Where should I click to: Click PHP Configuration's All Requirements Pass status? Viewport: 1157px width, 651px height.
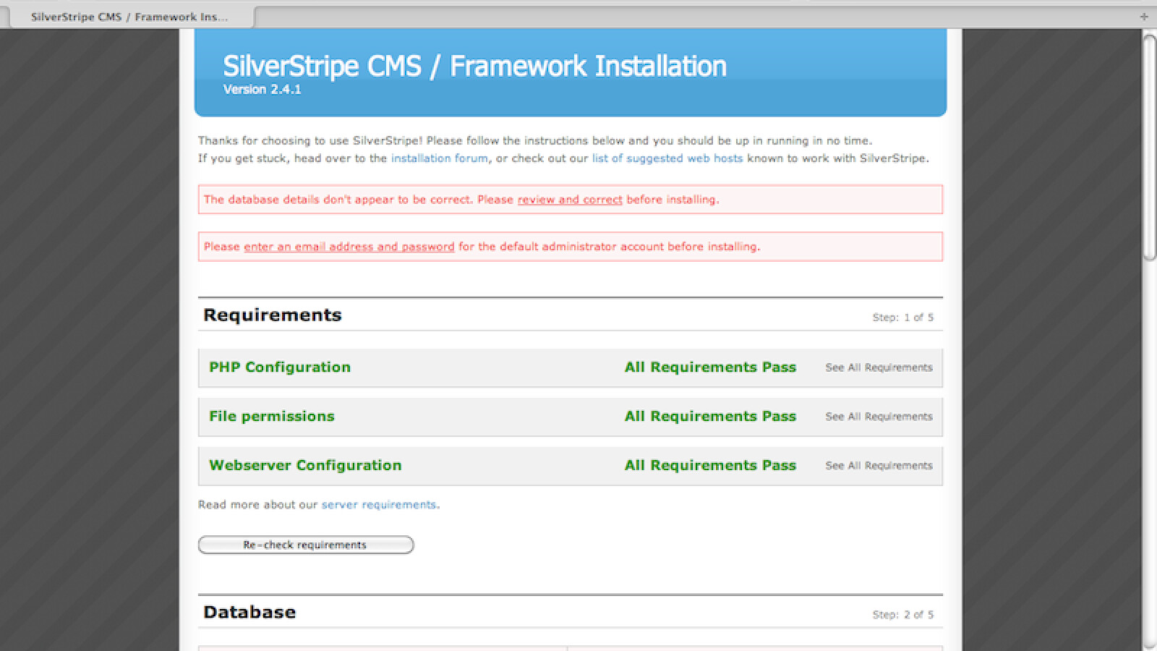[709, 367]
